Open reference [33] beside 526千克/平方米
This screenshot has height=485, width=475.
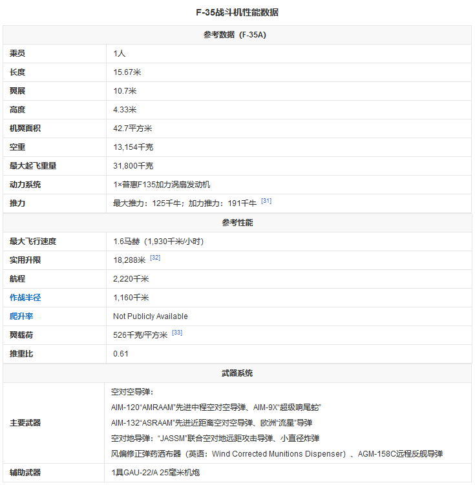[177, 333]
